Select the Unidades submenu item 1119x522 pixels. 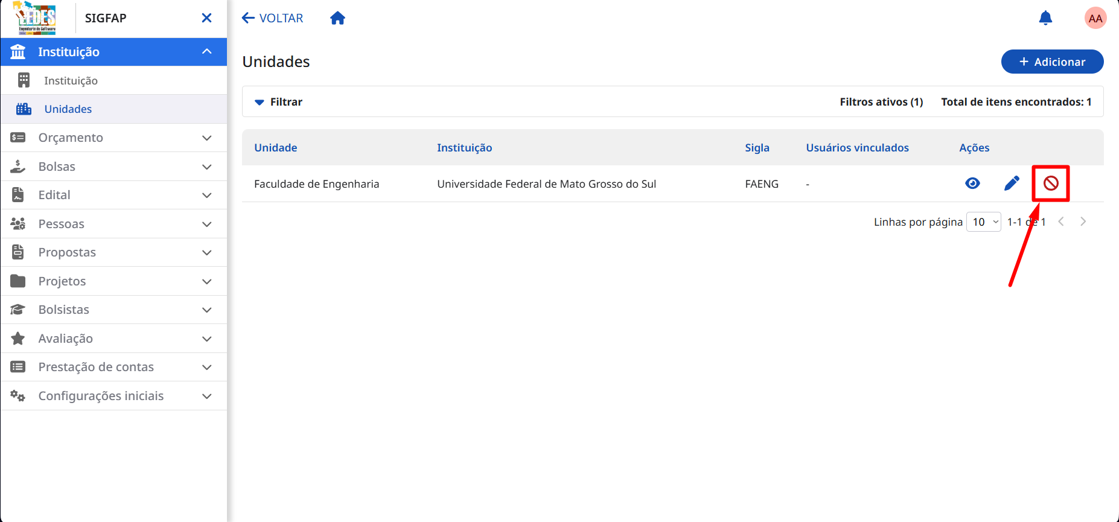coord(113,109)
